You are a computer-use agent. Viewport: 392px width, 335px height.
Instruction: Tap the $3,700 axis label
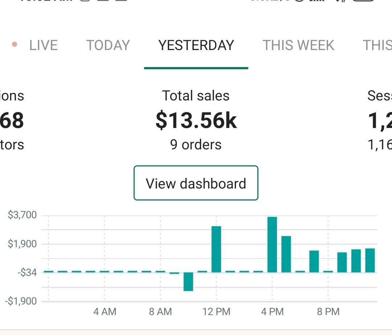coord(23,215)
